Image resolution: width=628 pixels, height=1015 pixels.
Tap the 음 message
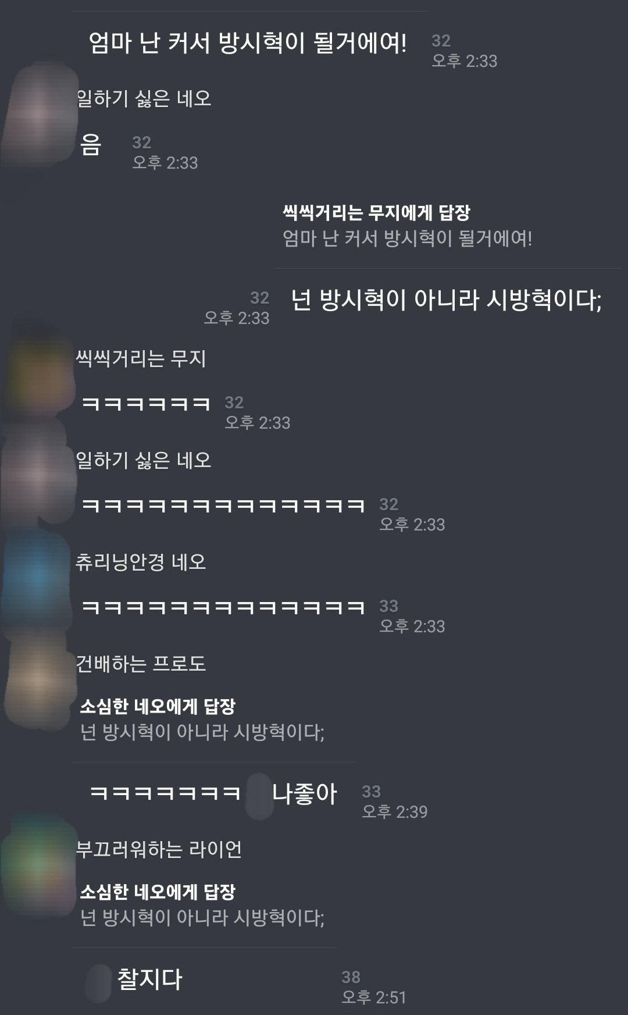[91, 145]
